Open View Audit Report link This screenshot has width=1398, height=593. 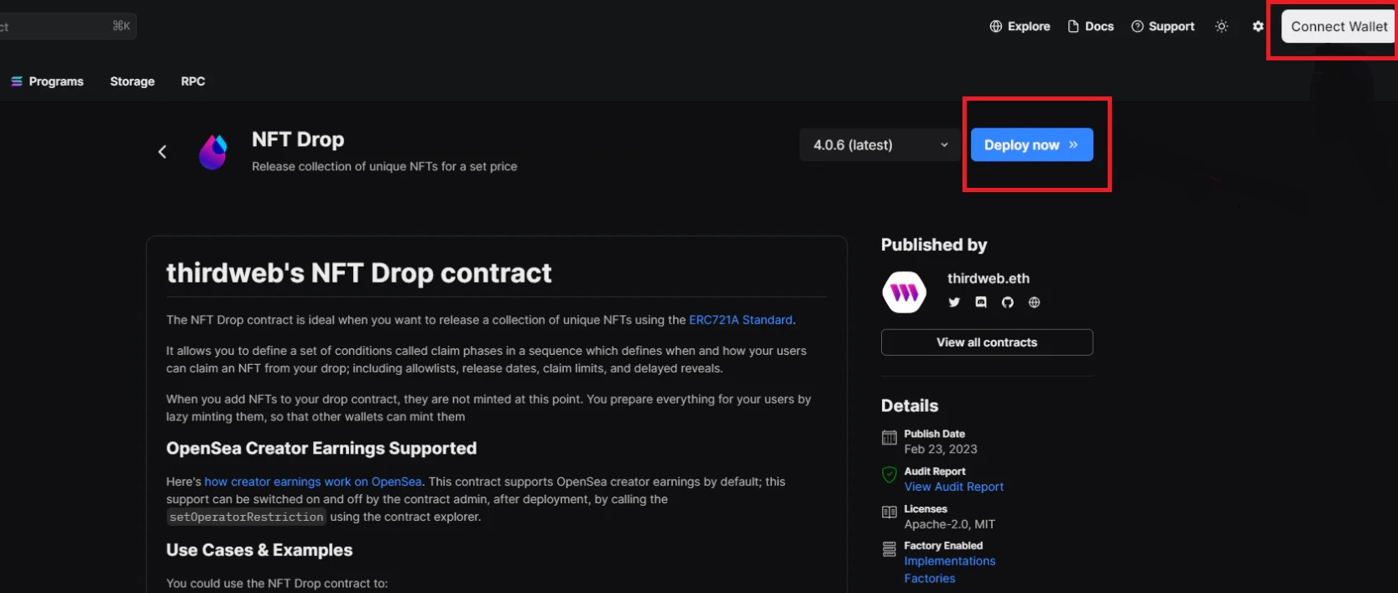(954, 486)
